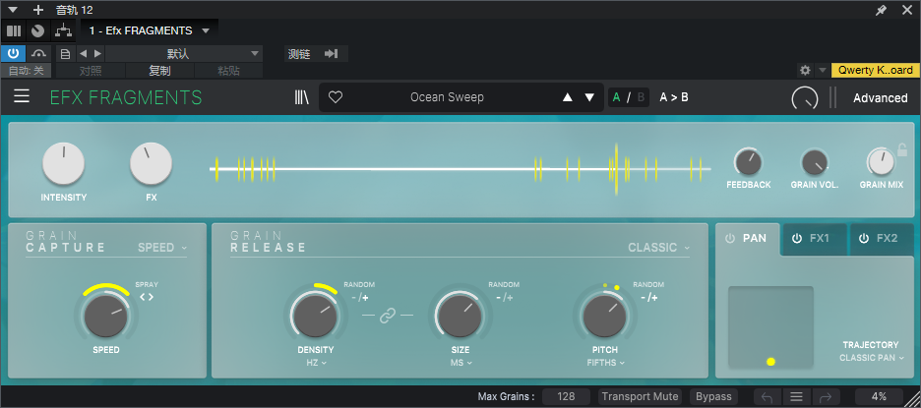This screenshot has width=921, height=408.
Task: Toggle the plugin power button
Action: tap(13, 53)
